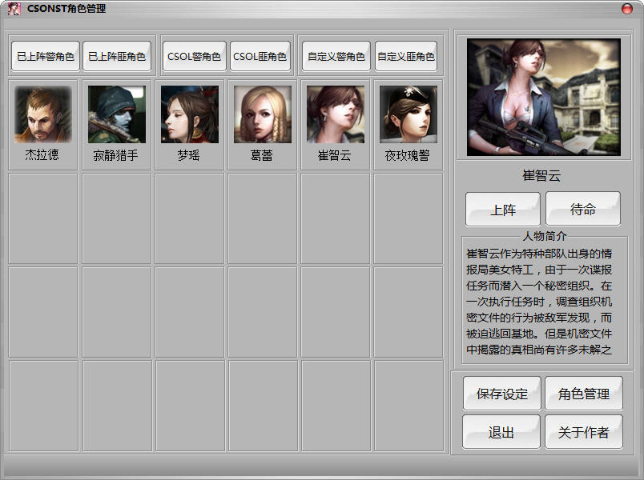Show 自定义警角色 characters
The image size is (644, 480).
click(336, 56)
